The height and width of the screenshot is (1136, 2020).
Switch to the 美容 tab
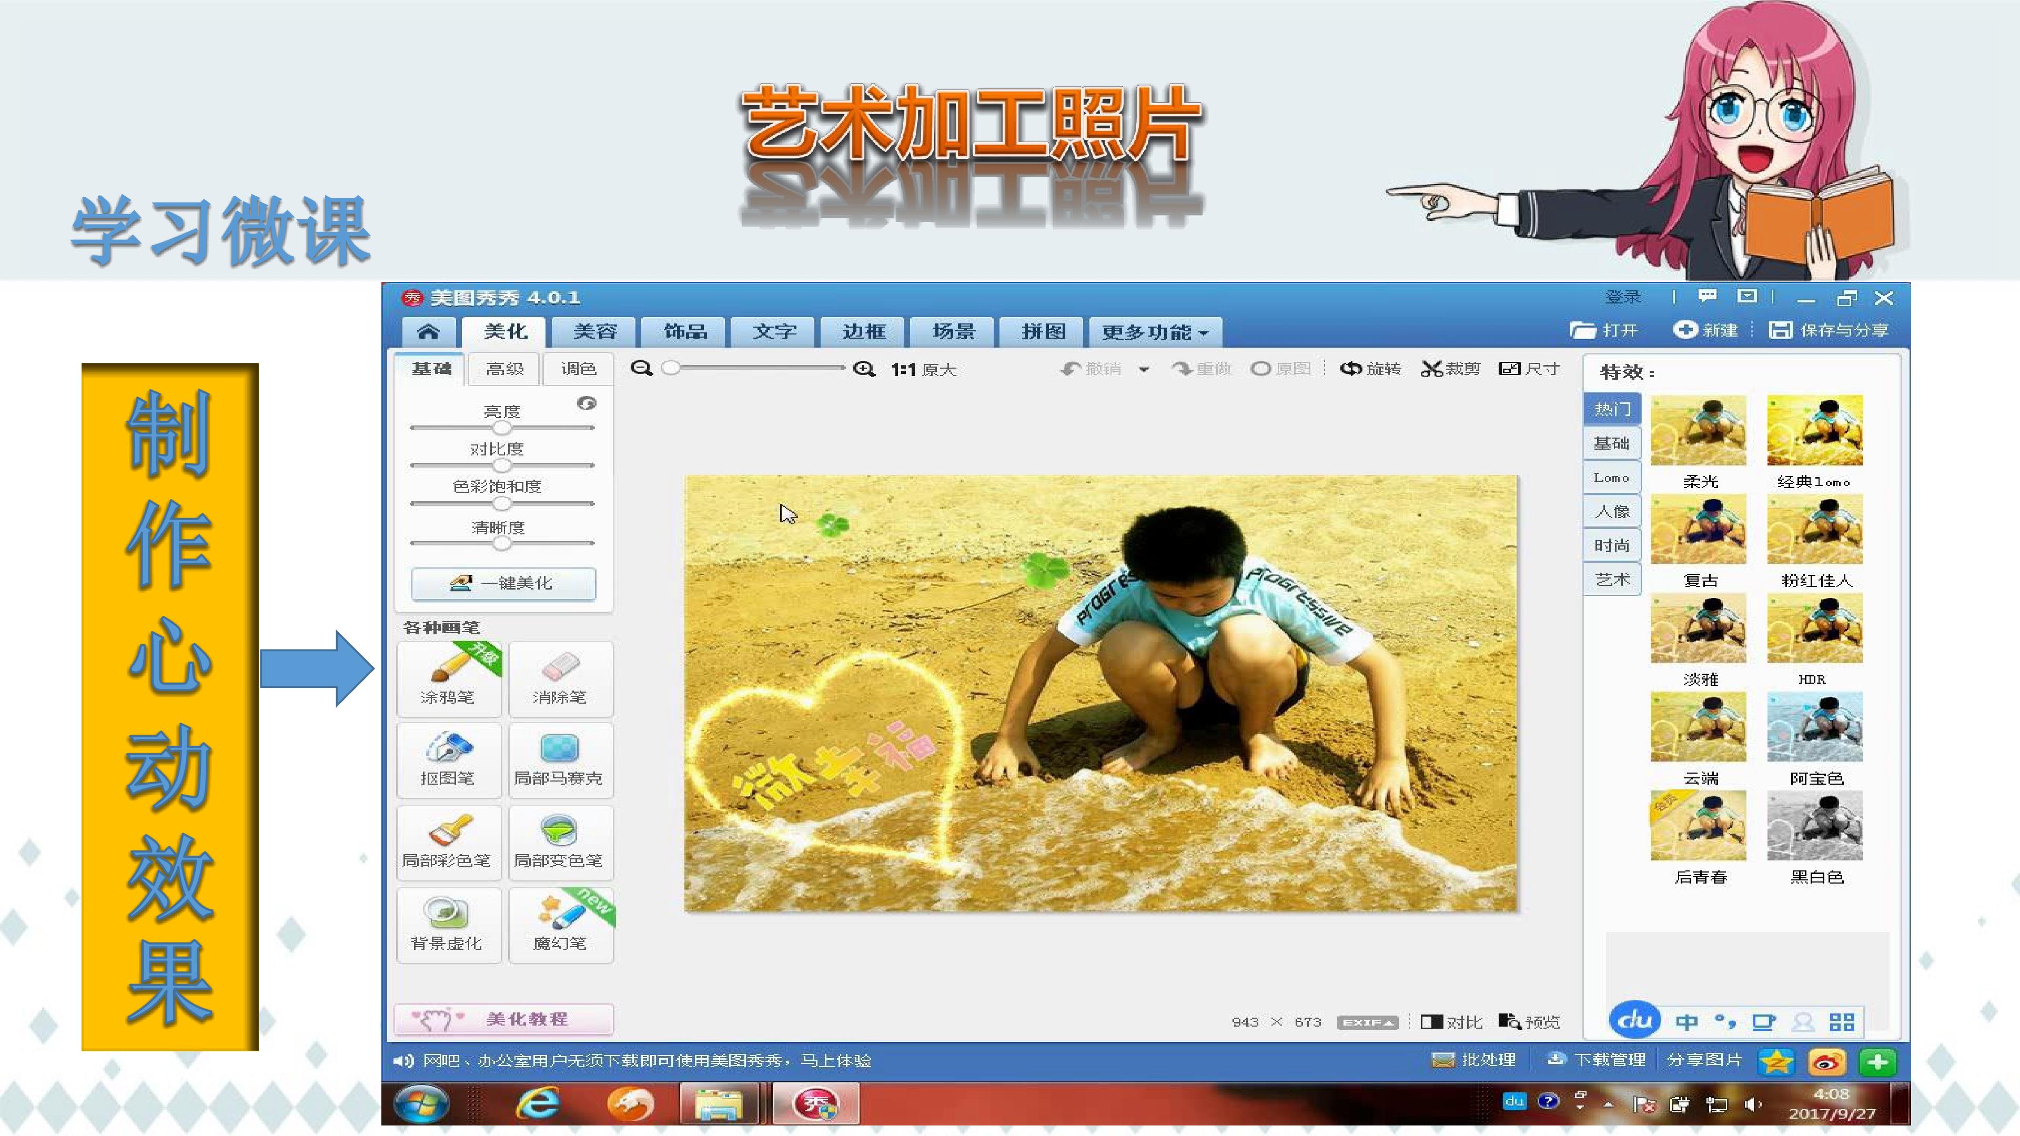click(595, 332)
